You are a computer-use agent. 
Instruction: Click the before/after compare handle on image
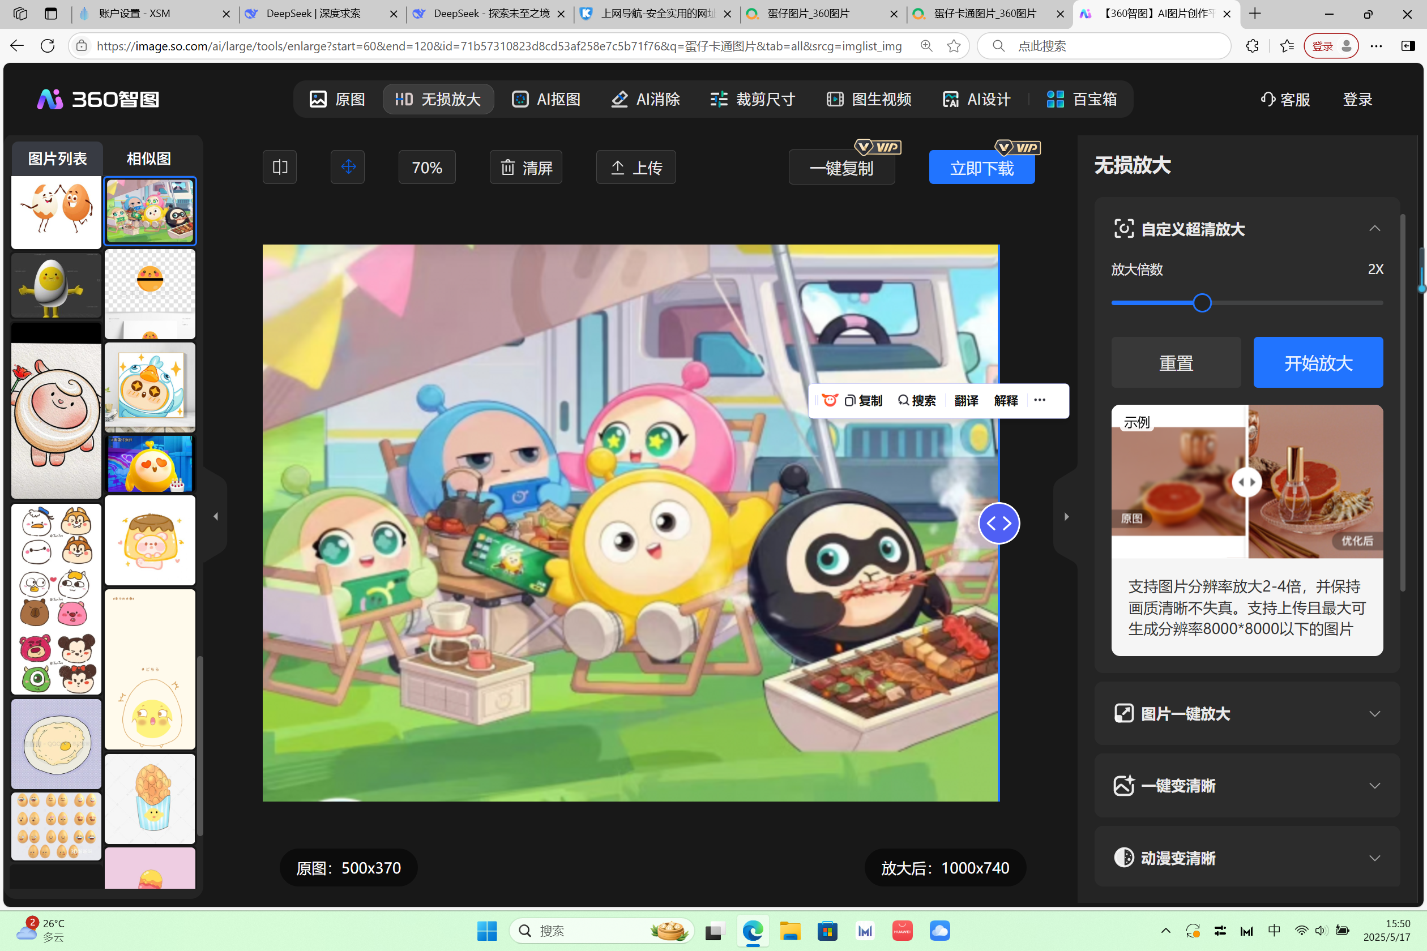999,523
